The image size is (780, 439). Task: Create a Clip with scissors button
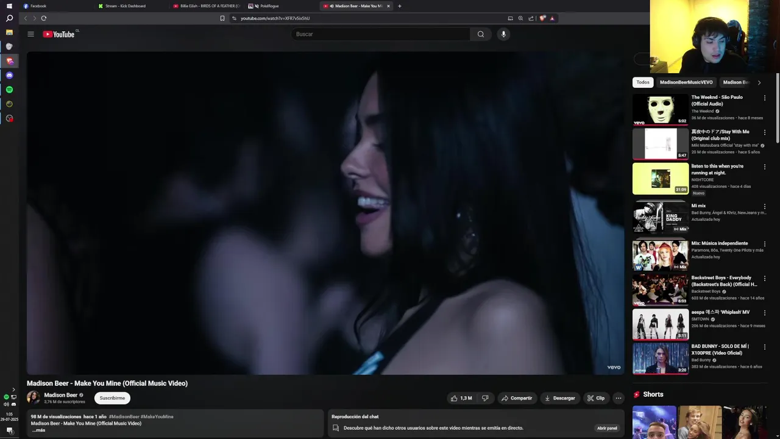pyautogui.click(x=595, y=398)
